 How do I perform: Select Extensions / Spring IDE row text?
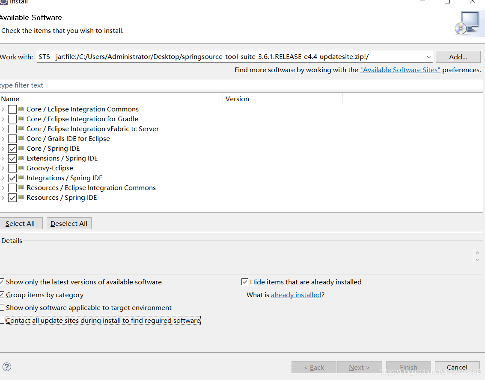pos(62,158)
